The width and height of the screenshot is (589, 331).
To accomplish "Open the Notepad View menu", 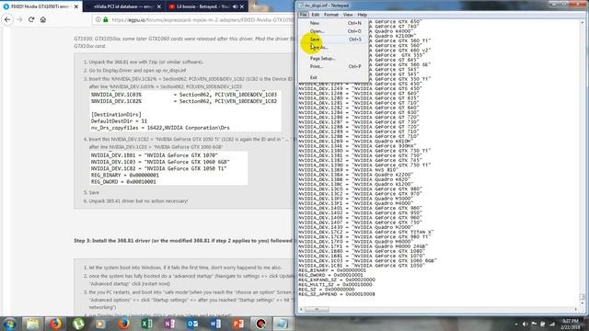I will point(348,15).
